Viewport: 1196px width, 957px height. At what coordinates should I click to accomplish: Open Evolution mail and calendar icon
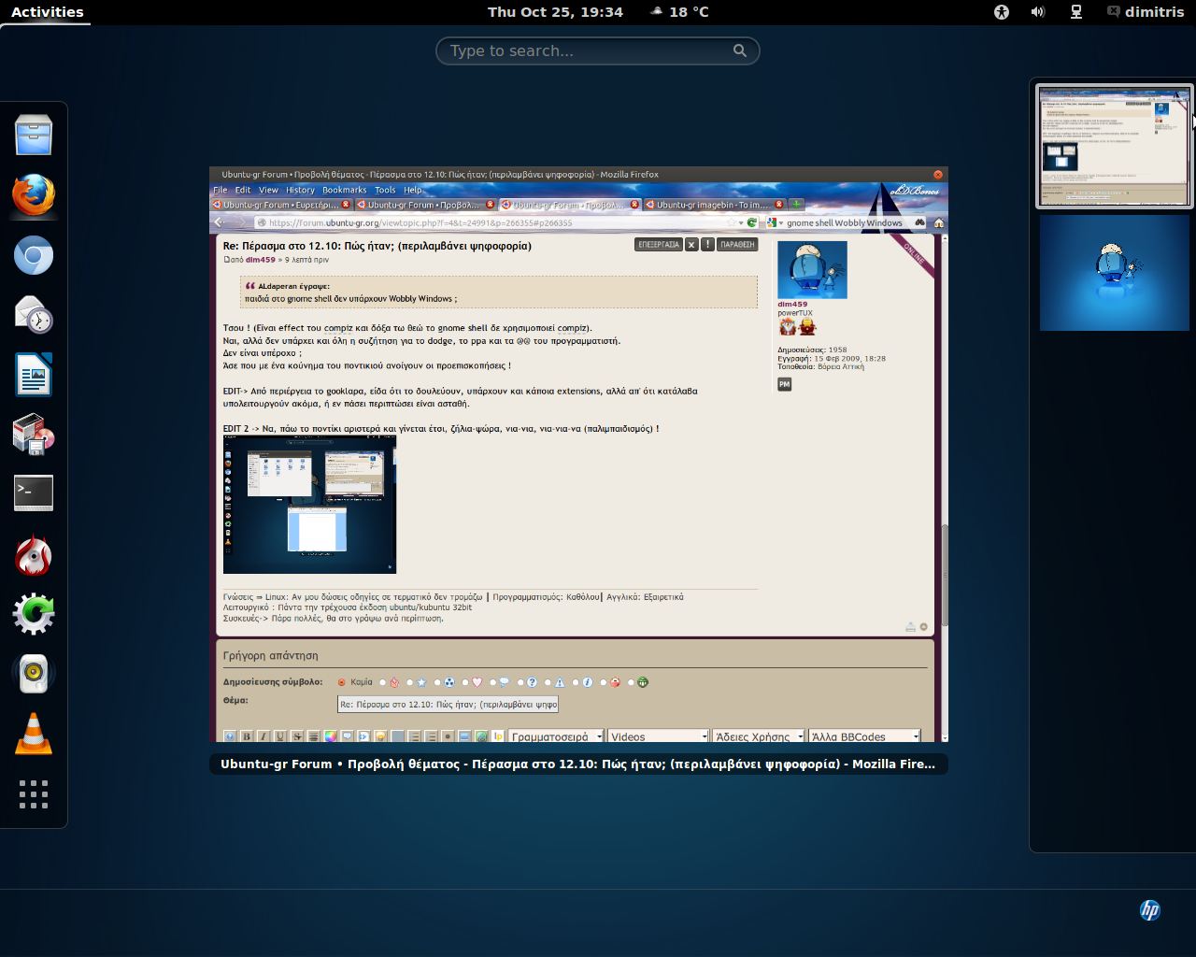tap(34, 315)
